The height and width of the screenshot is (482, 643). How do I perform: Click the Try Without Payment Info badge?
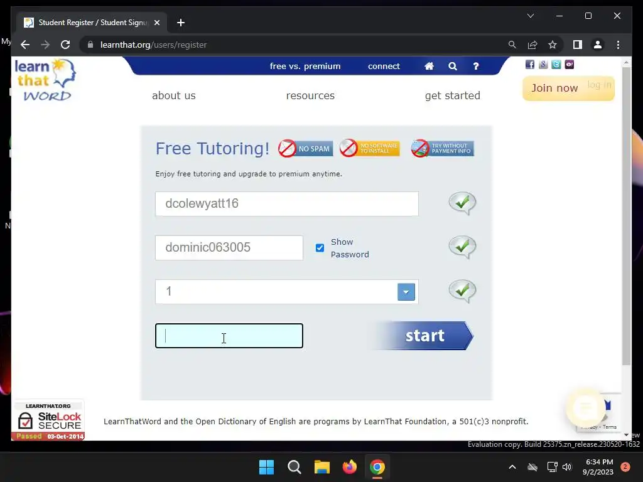coord(443,148)
